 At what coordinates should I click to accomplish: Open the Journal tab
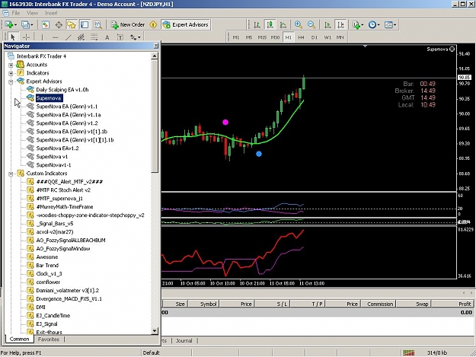pyautogui.click(x=184, y=340)
